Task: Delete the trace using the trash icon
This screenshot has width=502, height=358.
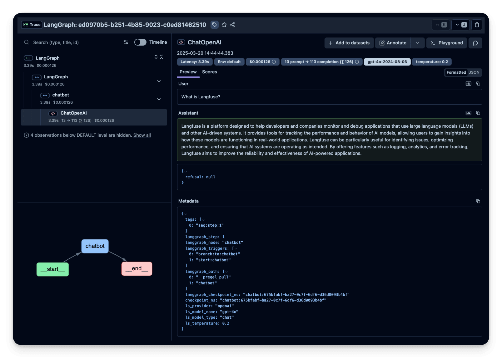Action: coord(477,25)
